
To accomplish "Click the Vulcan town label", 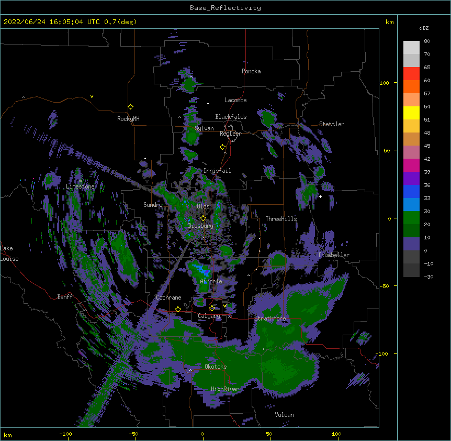I will 284,415.
